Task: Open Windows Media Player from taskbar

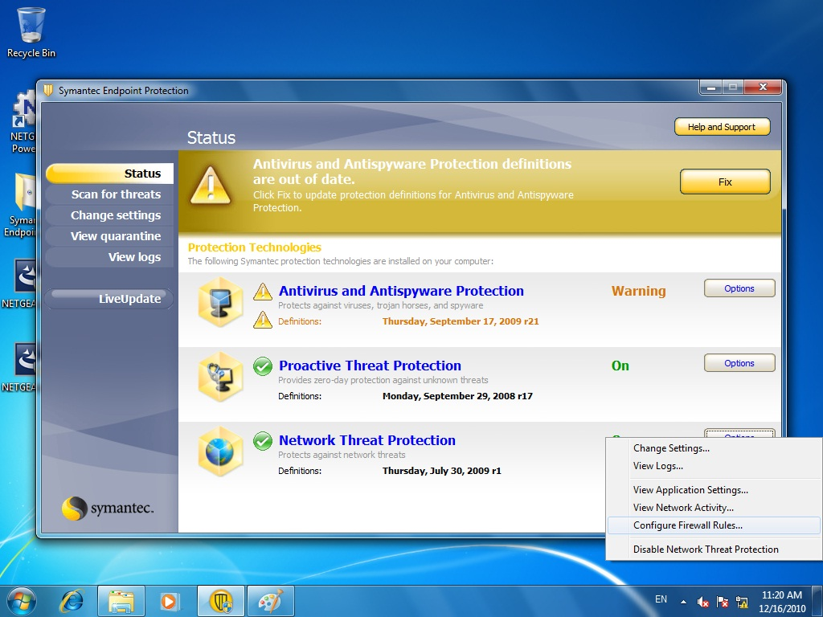Action: pos(169,601)
